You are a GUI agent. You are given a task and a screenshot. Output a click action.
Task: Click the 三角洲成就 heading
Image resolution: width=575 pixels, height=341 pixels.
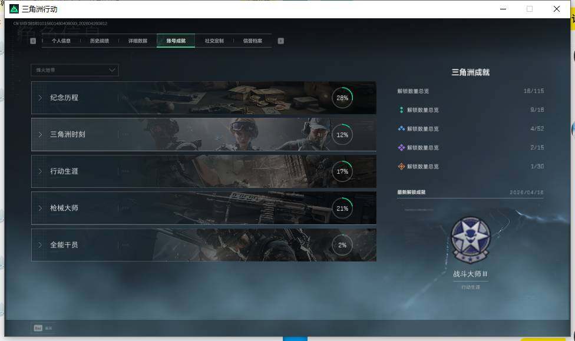(471, 72)
